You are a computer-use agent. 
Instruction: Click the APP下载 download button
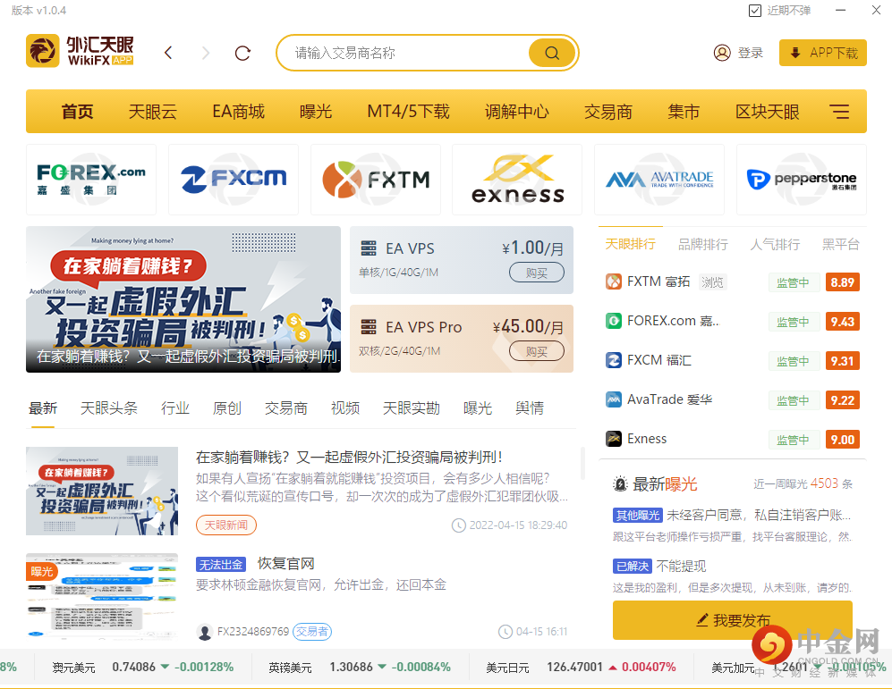tap(822, 52)
